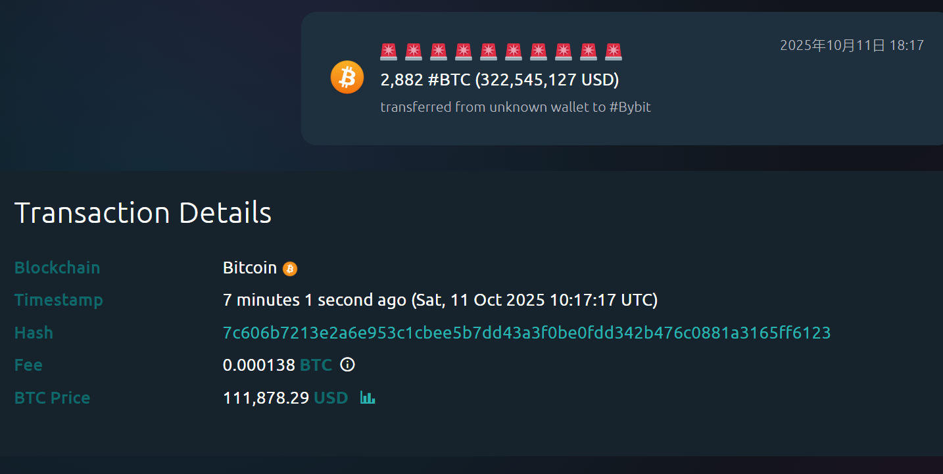
Task: Click the large orange Bitcoin logo
Action: [x=347, y=78]
